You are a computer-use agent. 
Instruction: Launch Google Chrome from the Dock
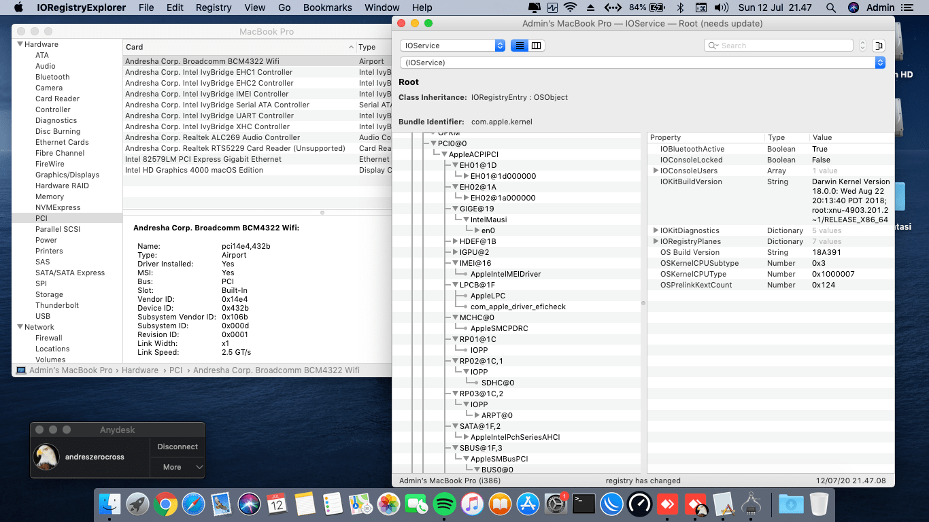pos(165,504)
